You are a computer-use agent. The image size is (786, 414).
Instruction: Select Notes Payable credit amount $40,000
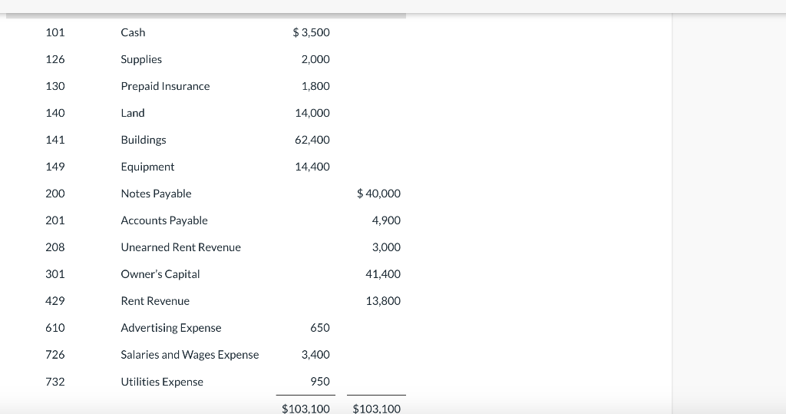[378, 194]
